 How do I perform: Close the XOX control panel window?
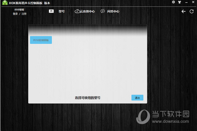[193, 2]
